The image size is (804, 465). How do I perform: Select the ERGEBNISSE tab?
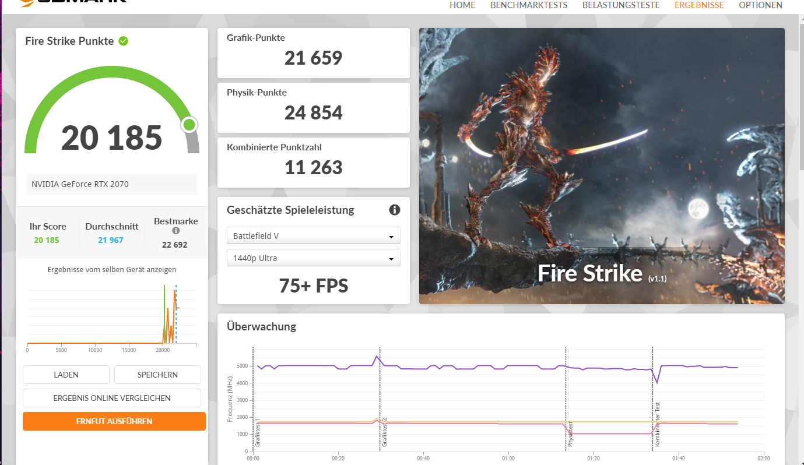[699, 5]
